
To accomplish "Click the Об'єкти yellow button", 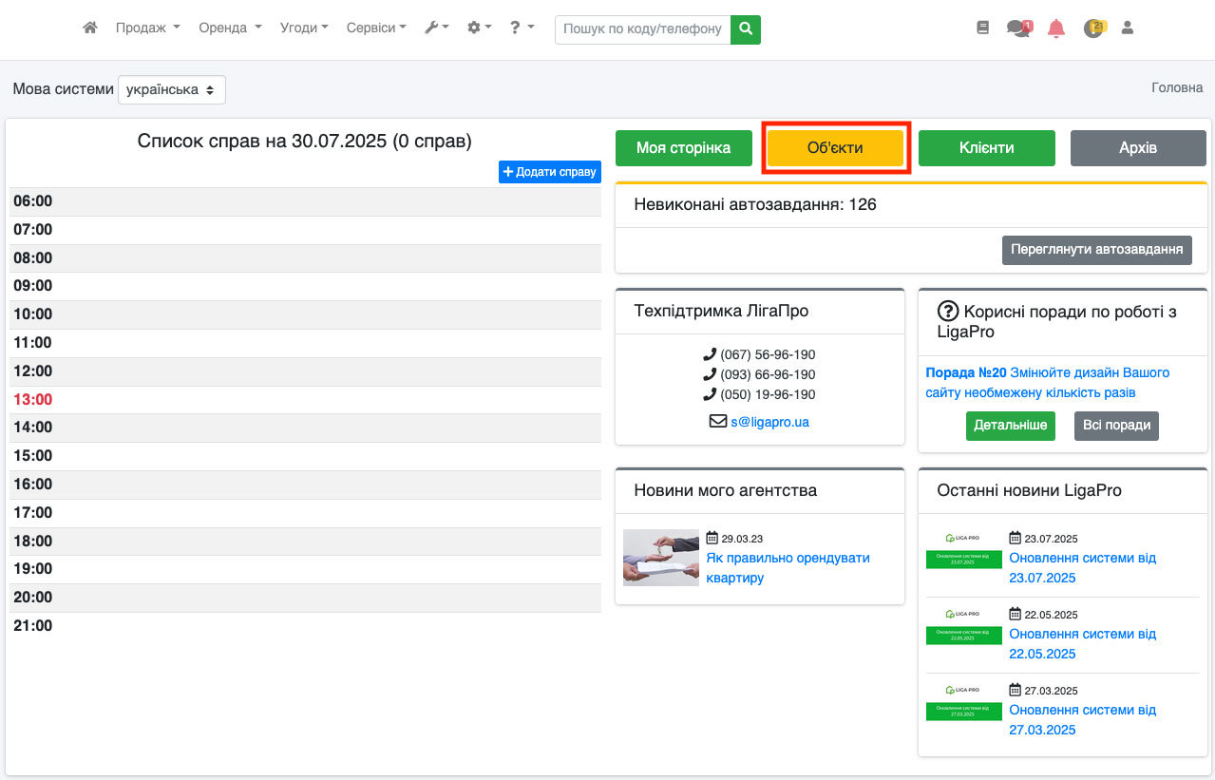I will coord(835,148).
